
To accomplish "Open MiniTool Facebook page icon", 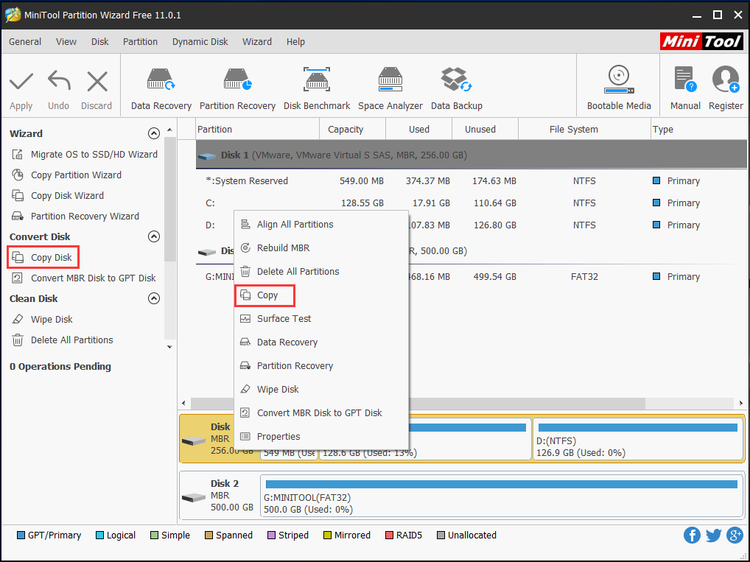I will [x=692, y=535].
